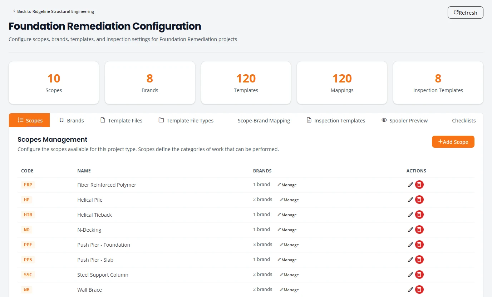Manage brands for Push Pier - Slab
This screenshot has height=297, width=492.
click(x=287, y=260)
